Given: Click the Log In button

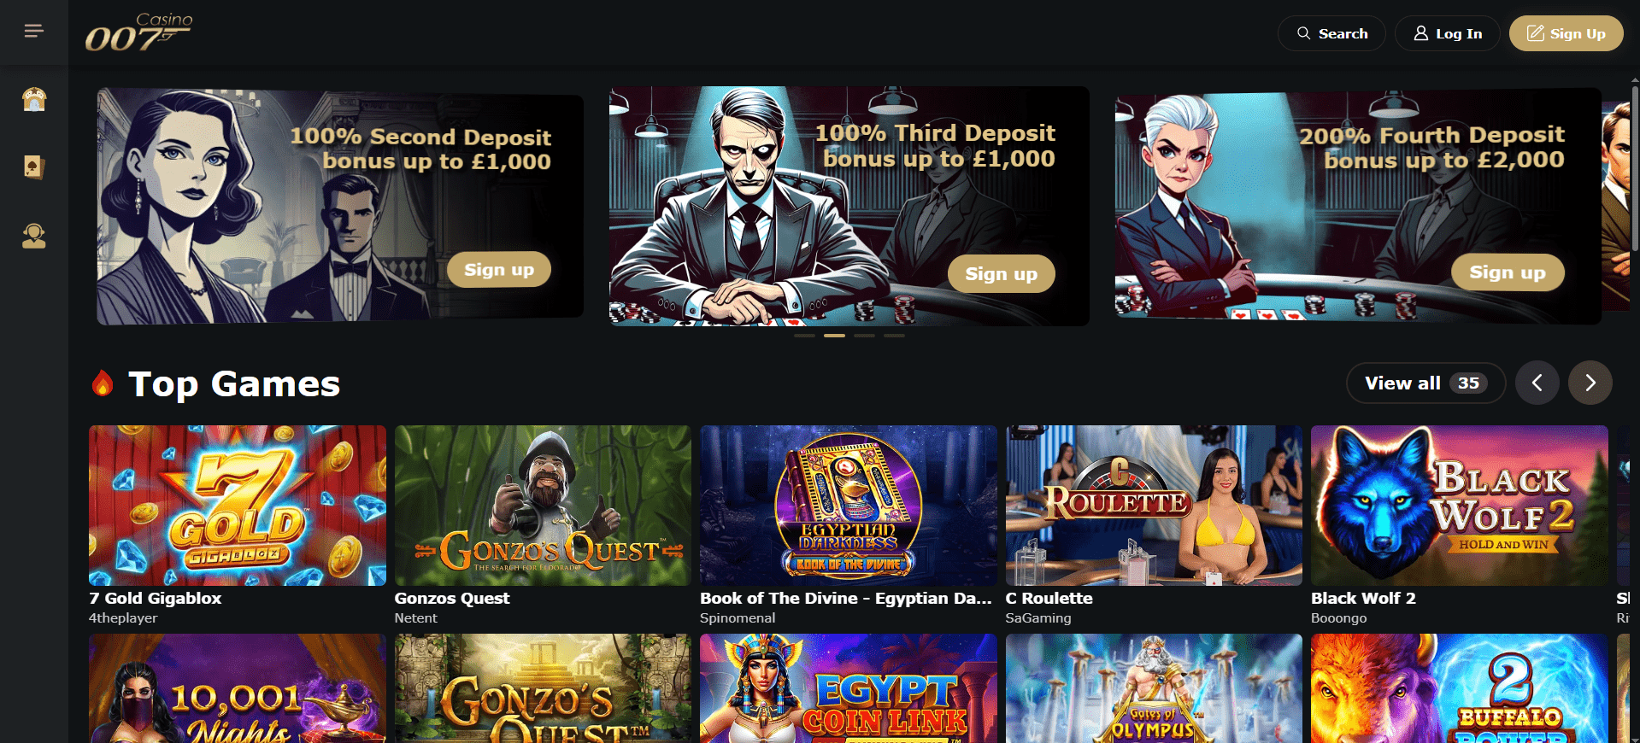Looking at the screenshot, I should pos(1447,33).
